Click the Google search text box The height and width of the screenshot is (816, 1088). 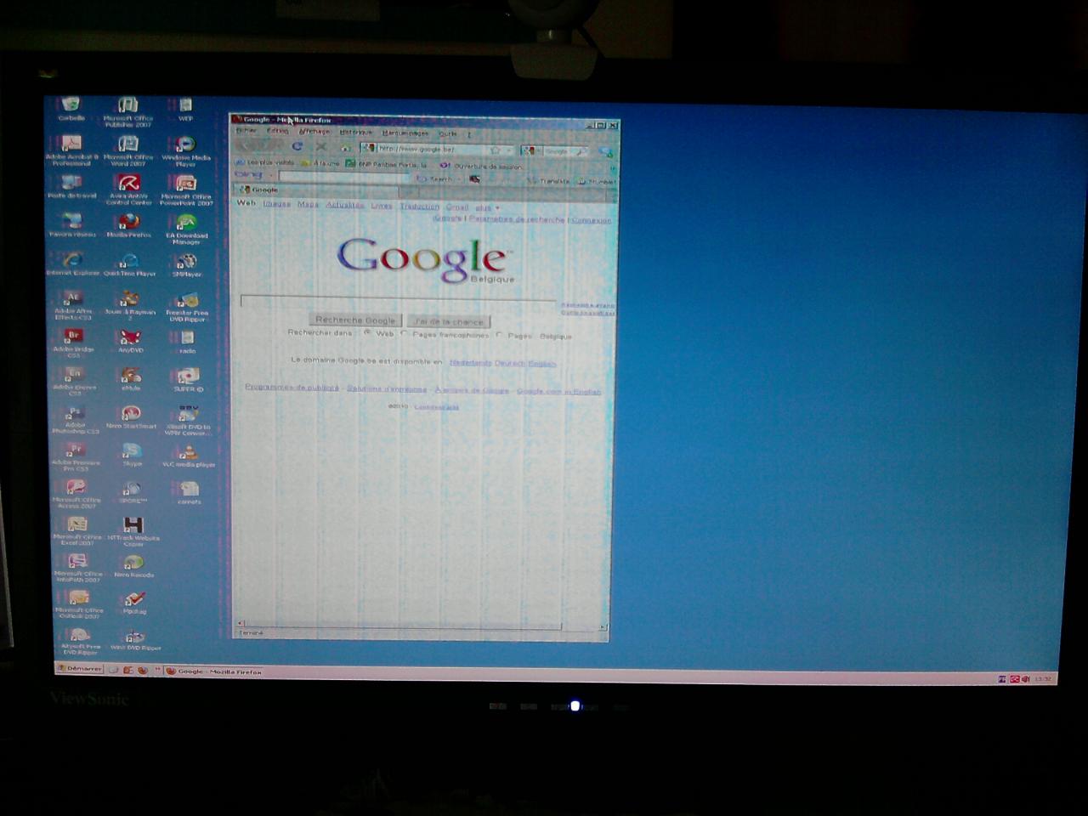pyautogui.click(x=399, y=300)
